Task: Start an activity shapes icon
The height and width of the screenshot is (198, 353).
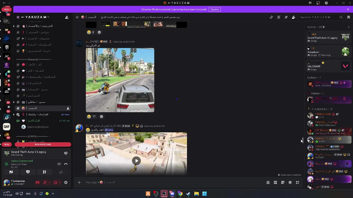Action: click(44, 172)
